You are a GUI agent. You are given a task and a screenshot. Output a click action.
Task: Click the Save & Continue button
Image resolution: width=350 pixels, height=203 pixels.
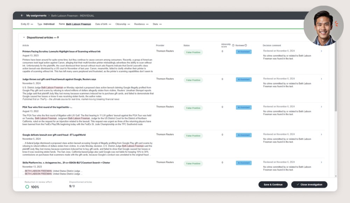pyautogui.click(x=273, y=184)
